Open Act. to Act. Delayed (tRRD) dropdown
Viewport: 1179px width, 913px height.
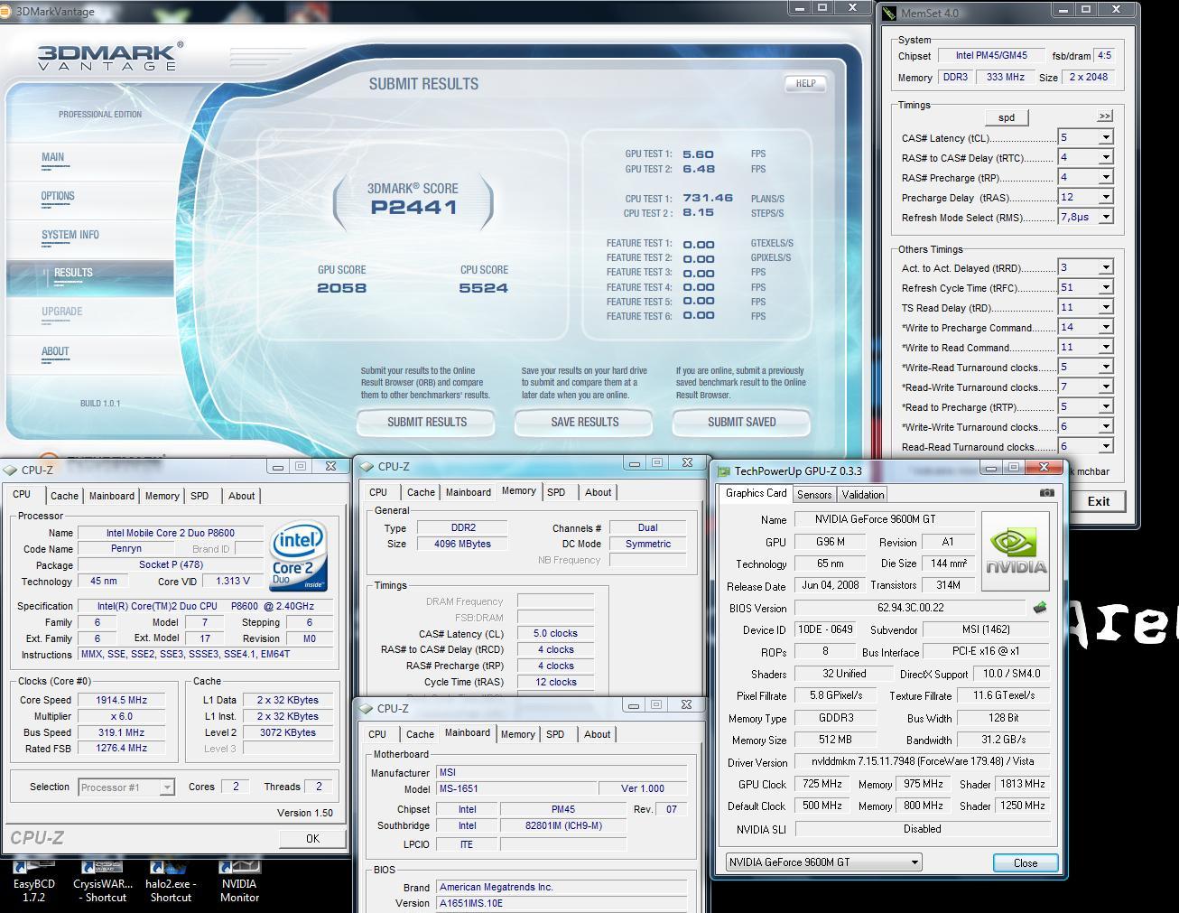[x=1106, y=267]
